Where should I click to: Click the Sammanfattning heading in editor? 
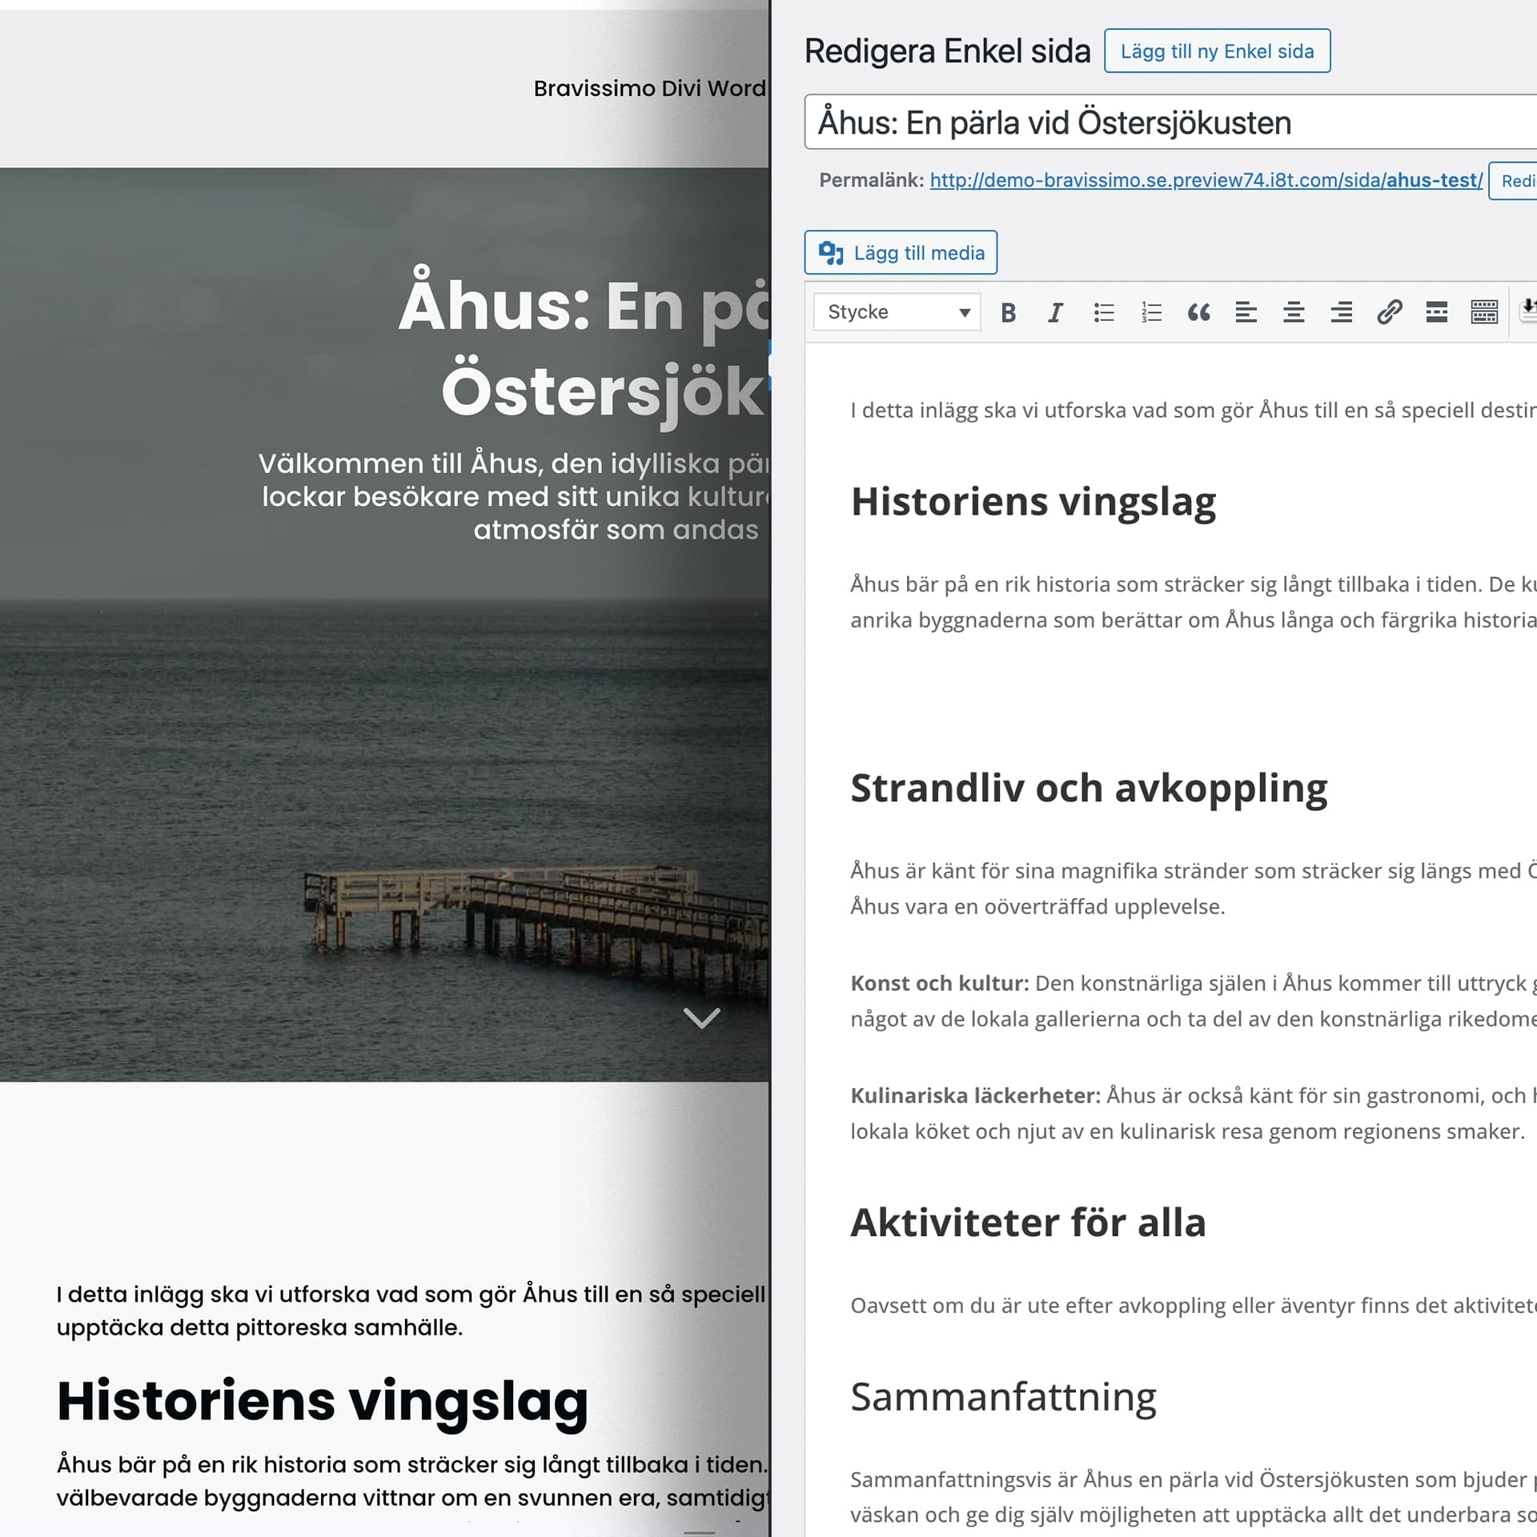point(1003,1398)
